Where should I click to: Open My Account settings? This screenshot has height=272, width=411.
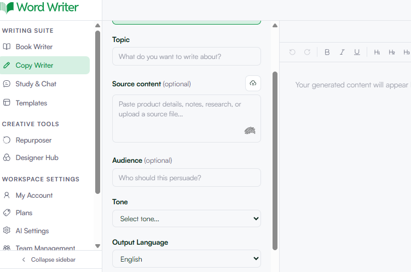[x=45, y=195]
